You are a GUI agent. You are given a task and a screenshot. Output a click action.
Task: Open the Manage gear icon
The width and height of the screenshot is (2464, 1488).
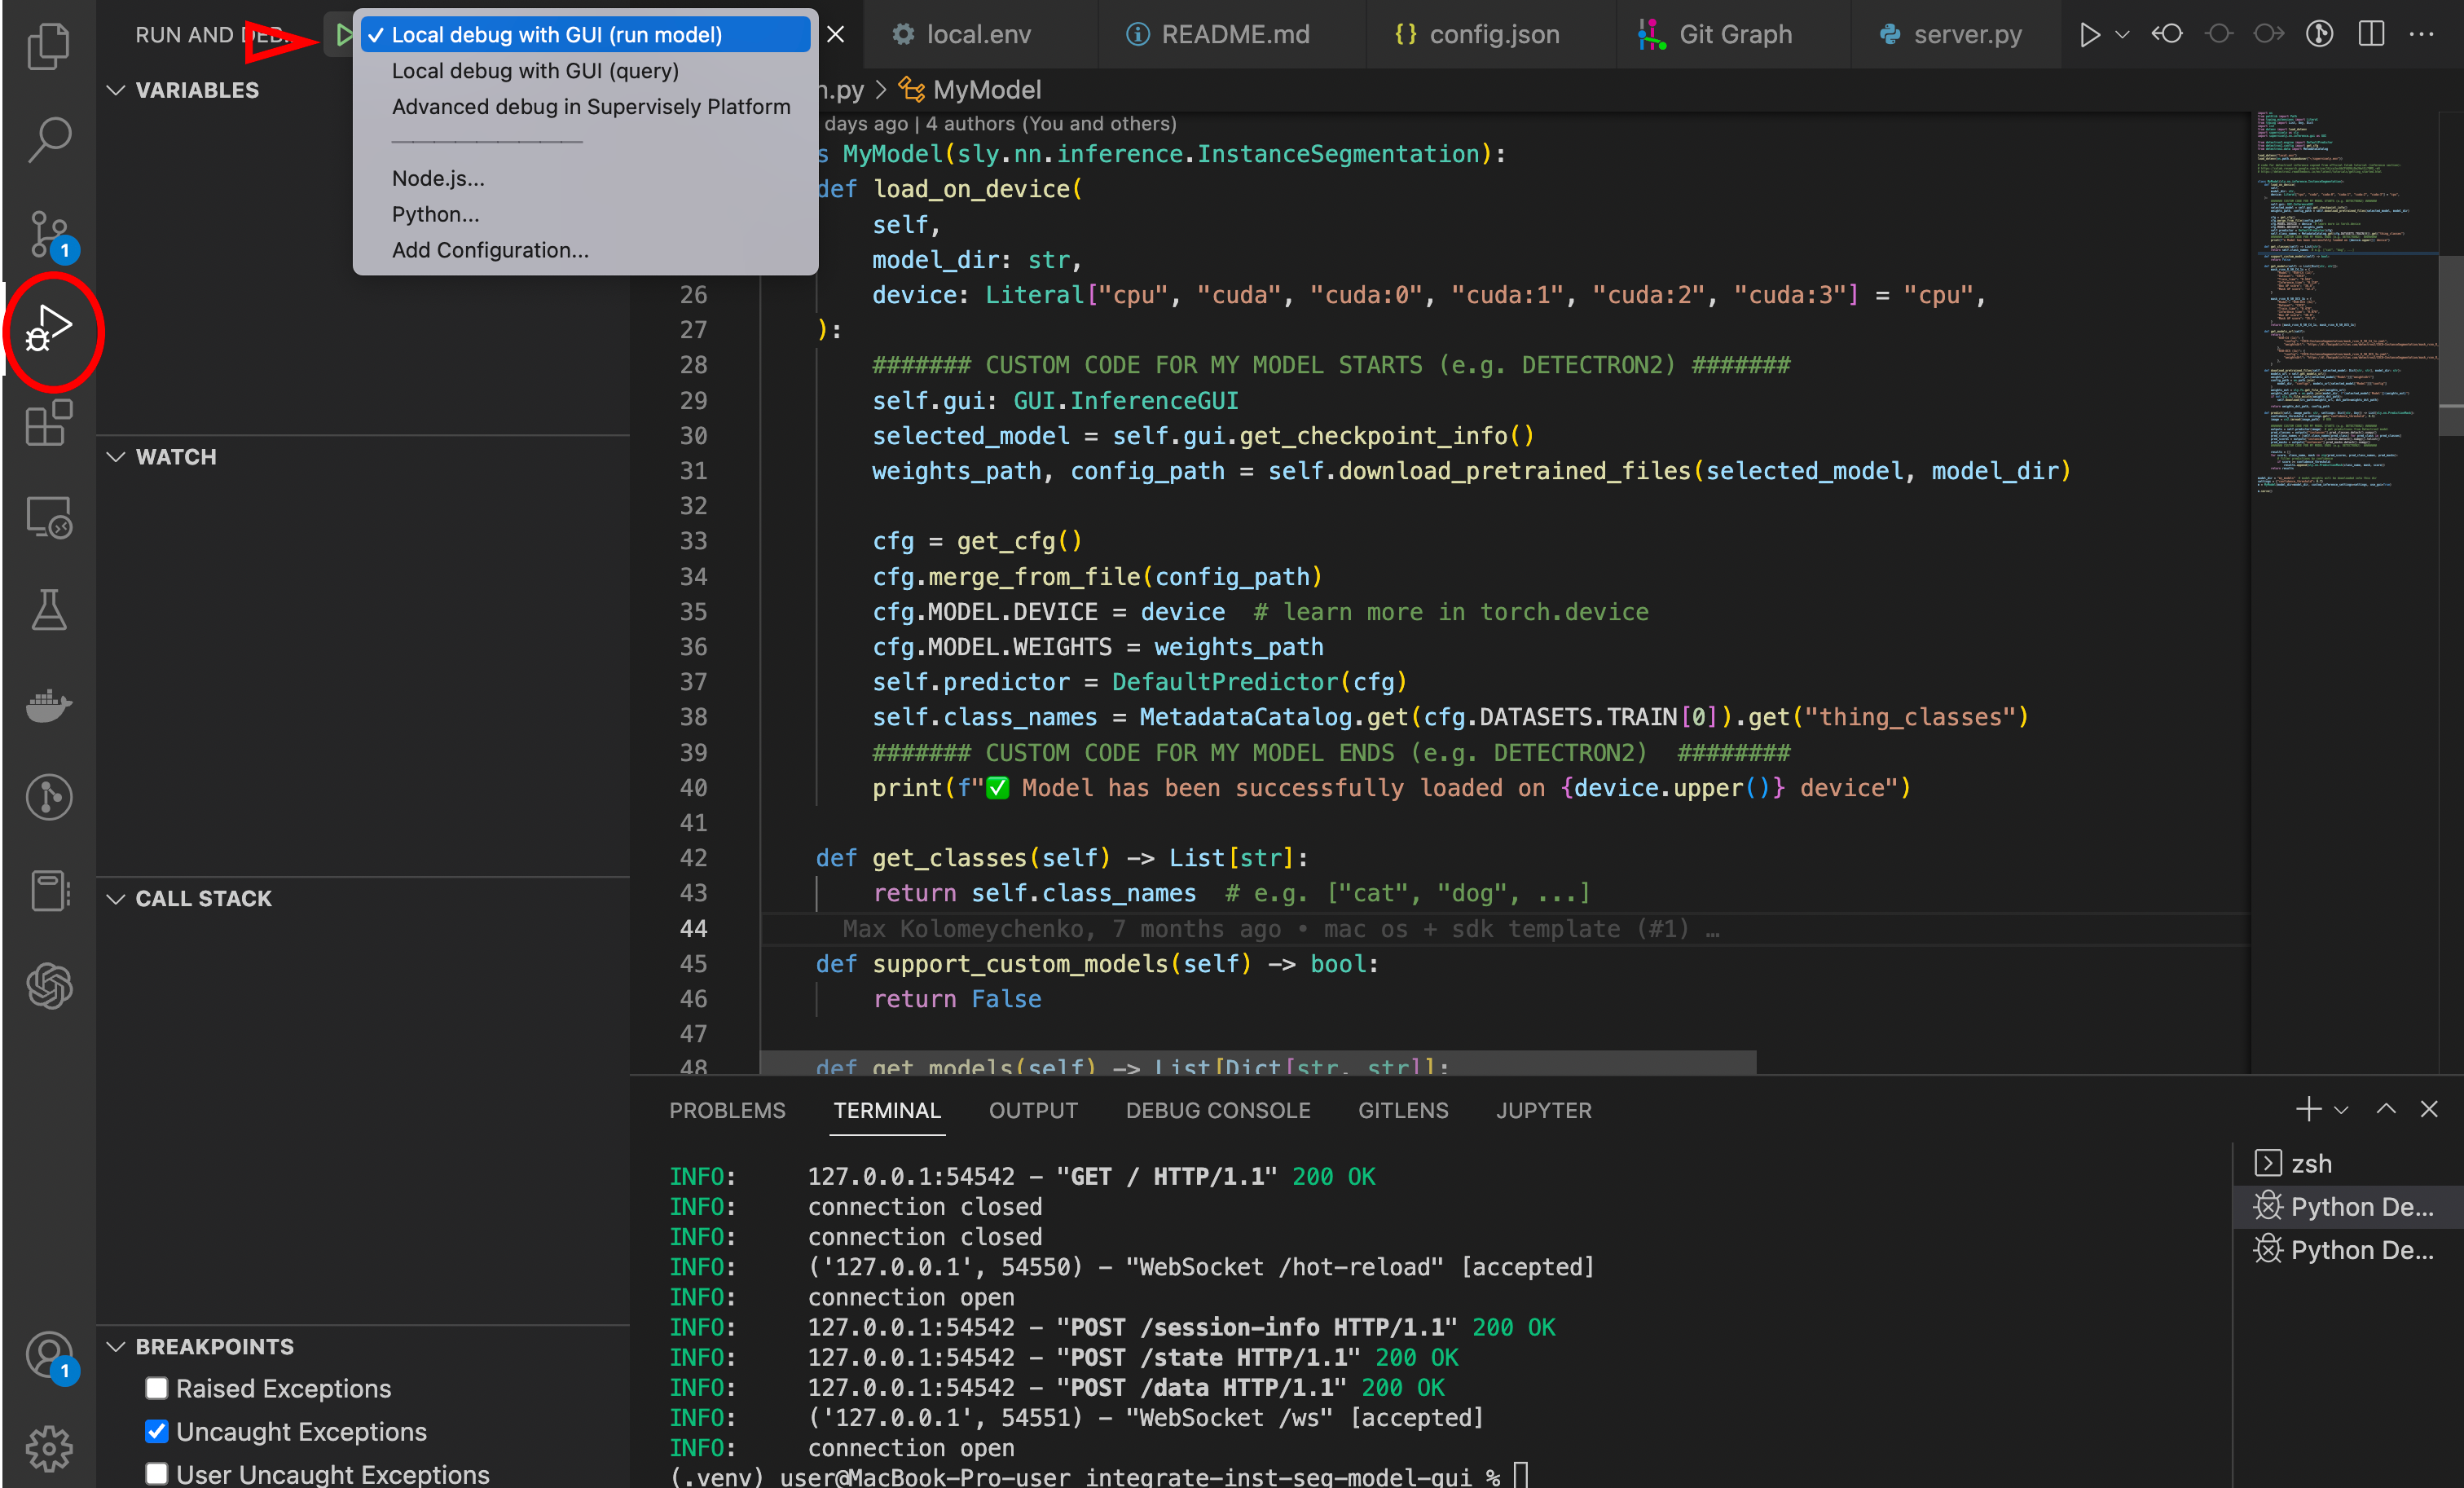[49, 1448]
